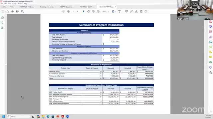Open the find text magnifier tool
The height and width of the screenshot is (119, 213).
pos(22,12)
